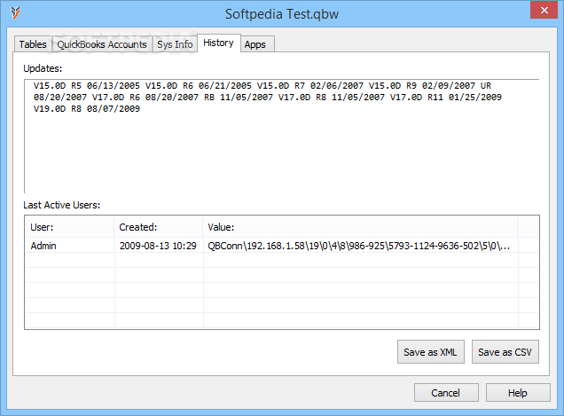564x416 pixels.
Task: Click the Save as CSV button
Action: click(x=505, y=351)
